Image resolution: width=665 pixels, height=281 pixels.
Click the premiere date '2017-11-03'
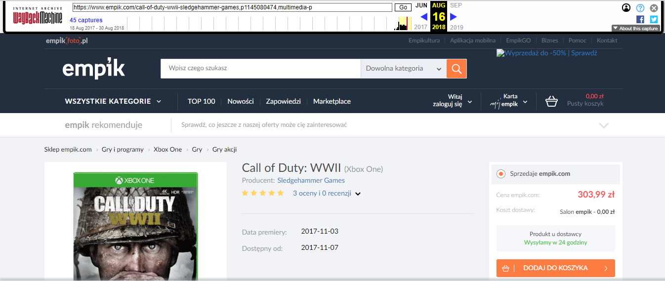point(320,231)
